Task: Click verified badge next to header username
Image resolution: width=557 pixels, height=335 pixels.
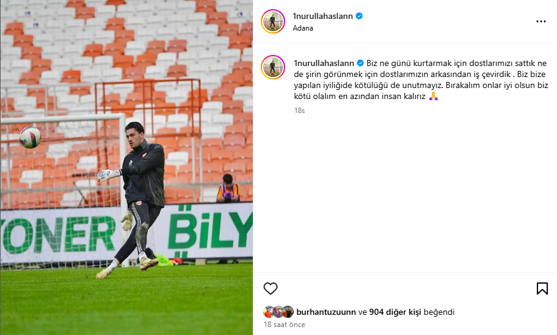Action: (359, 16)
